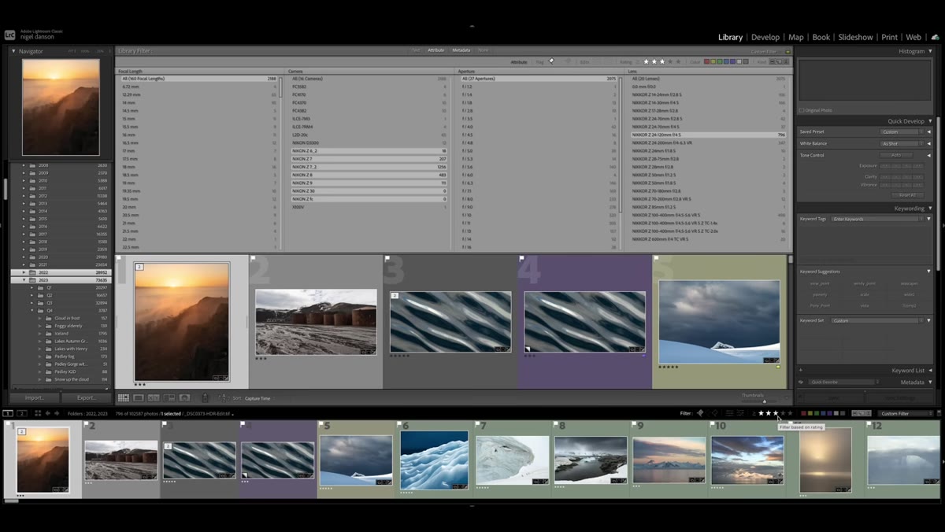Viewport: 945px width, 532px height.
Task: Open People view in the toolbar
Action: pos(185,398)
